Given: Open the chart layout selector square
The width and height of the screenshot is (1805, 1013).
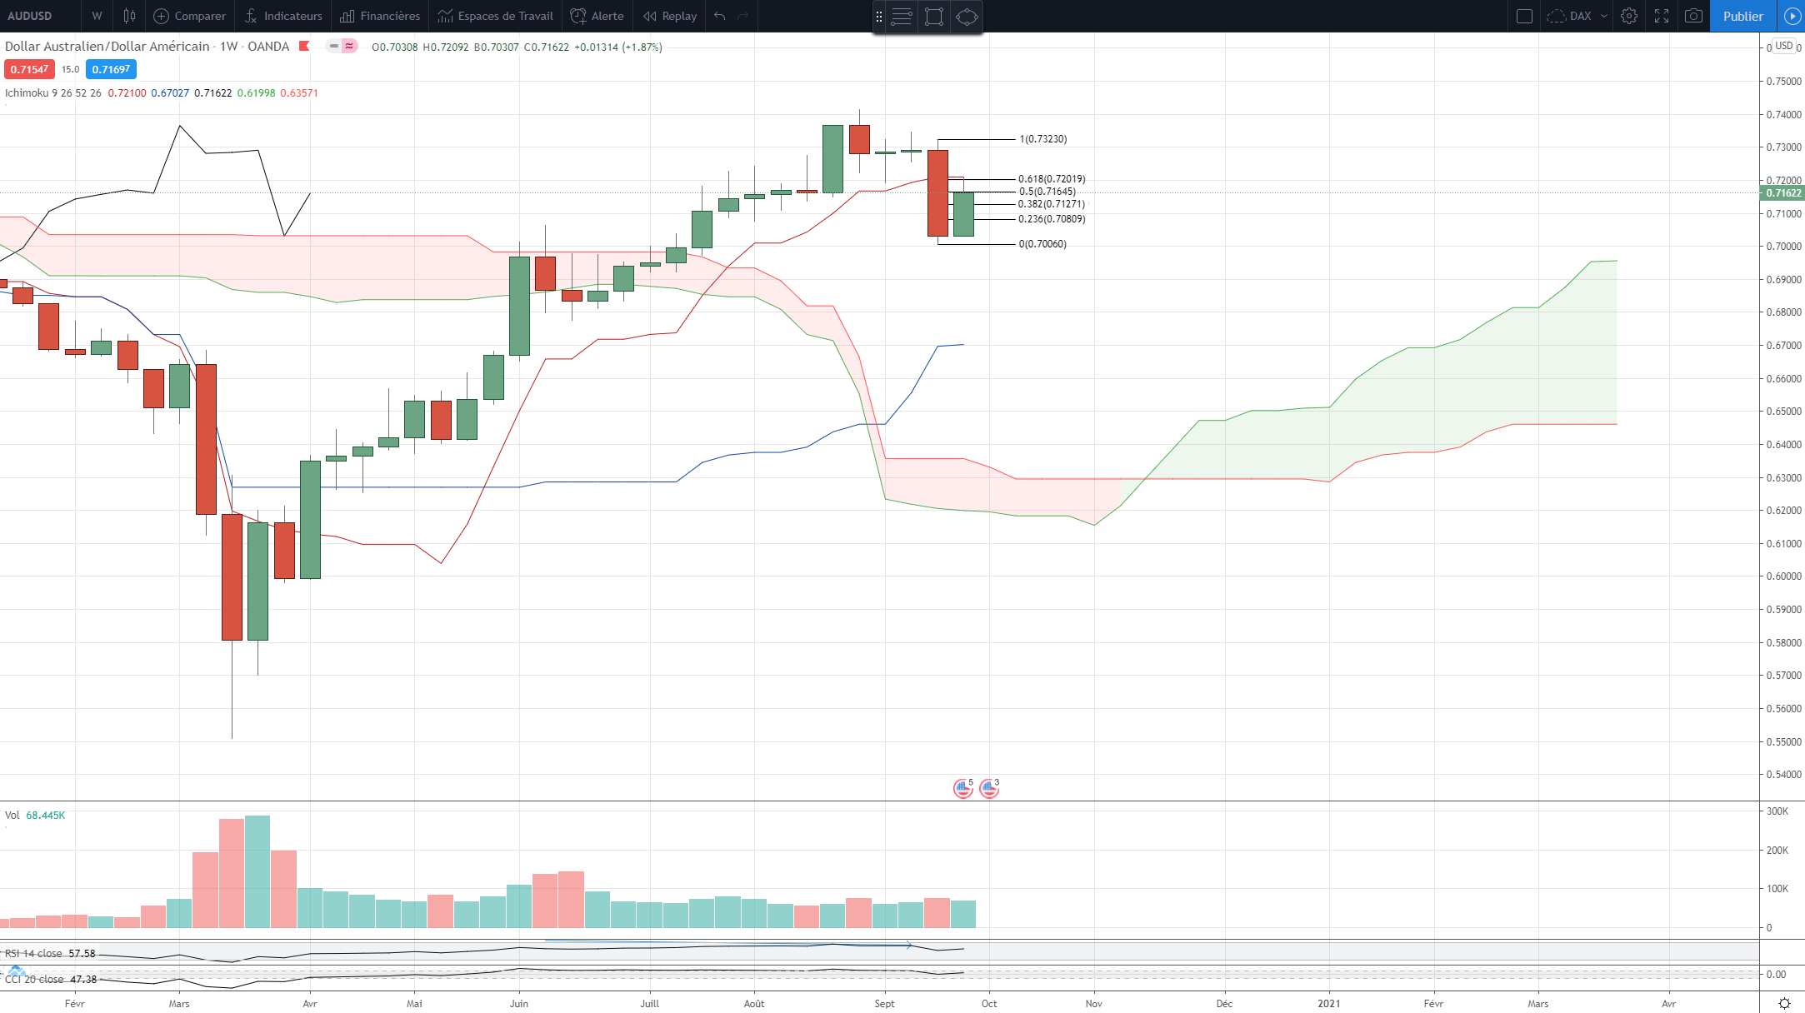Looking at the screenshot, I should point(1524,16).
